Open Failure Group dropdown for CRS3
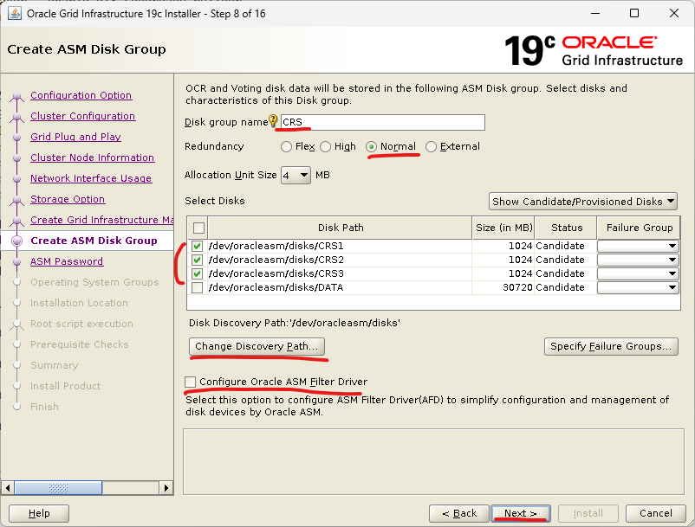695x527 pixels. click(x=638, y=274)
